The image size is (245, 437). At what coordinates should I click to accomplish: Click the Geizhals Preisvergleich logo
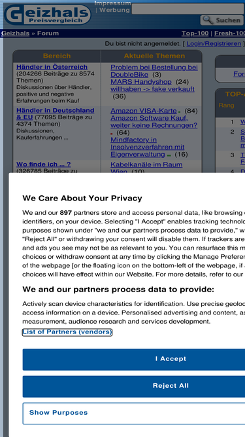[48, 14]
